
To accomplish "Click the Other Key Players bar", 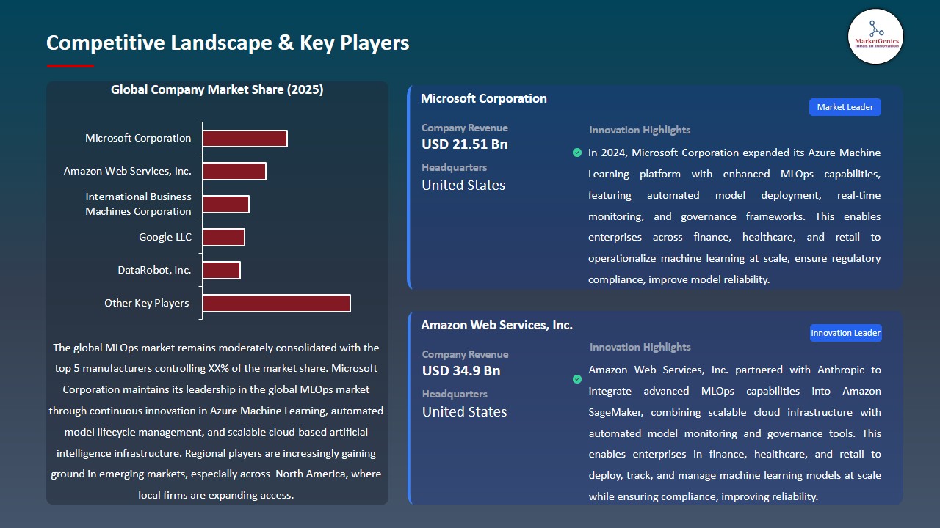I will (276, 303).
